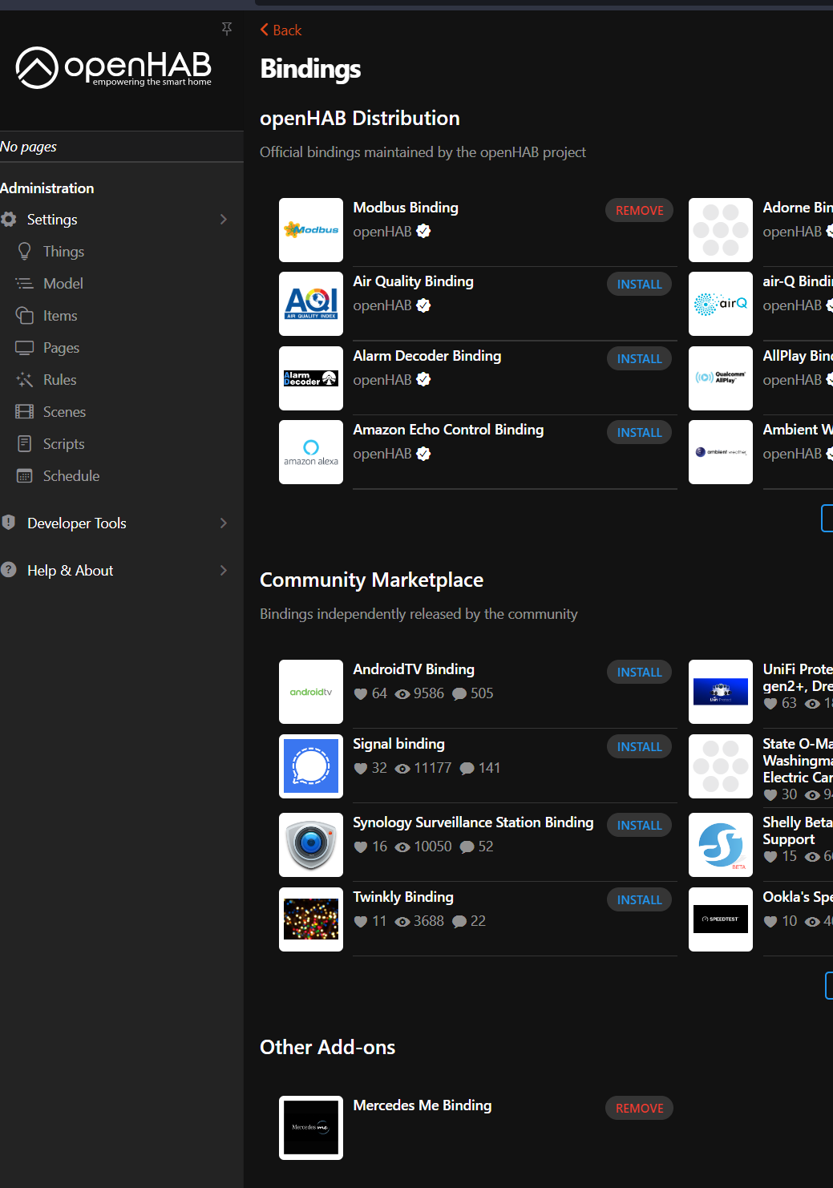Expand the Developer Tools section

point(224,523)
